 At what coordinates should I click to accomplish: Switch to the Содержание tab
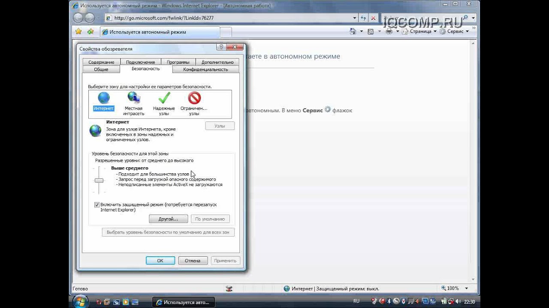(101, 62)
